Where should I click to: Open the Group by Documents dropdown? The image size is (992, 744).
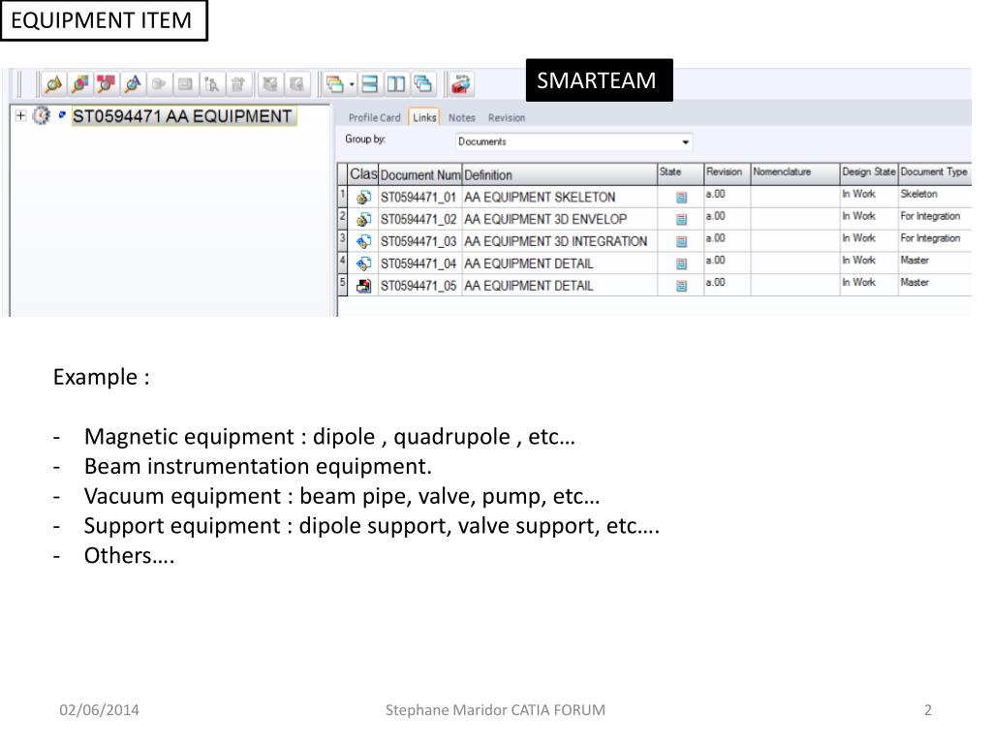tap(573, 141)
